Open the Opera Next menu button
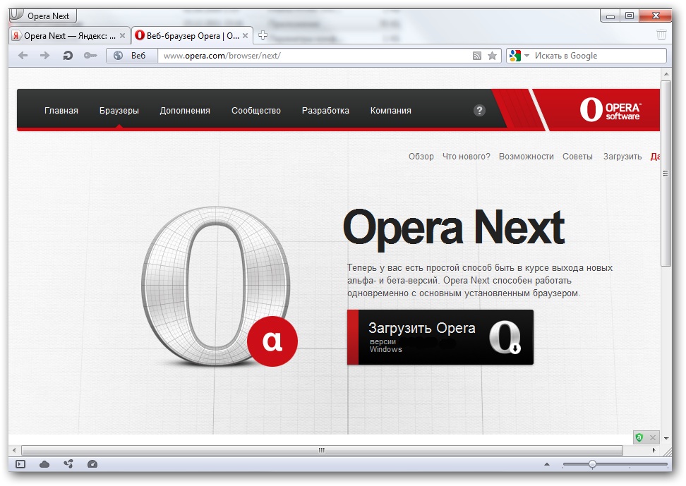Viewport: 686px width, 486px height. pyautogui.click(x=42, y=16)
